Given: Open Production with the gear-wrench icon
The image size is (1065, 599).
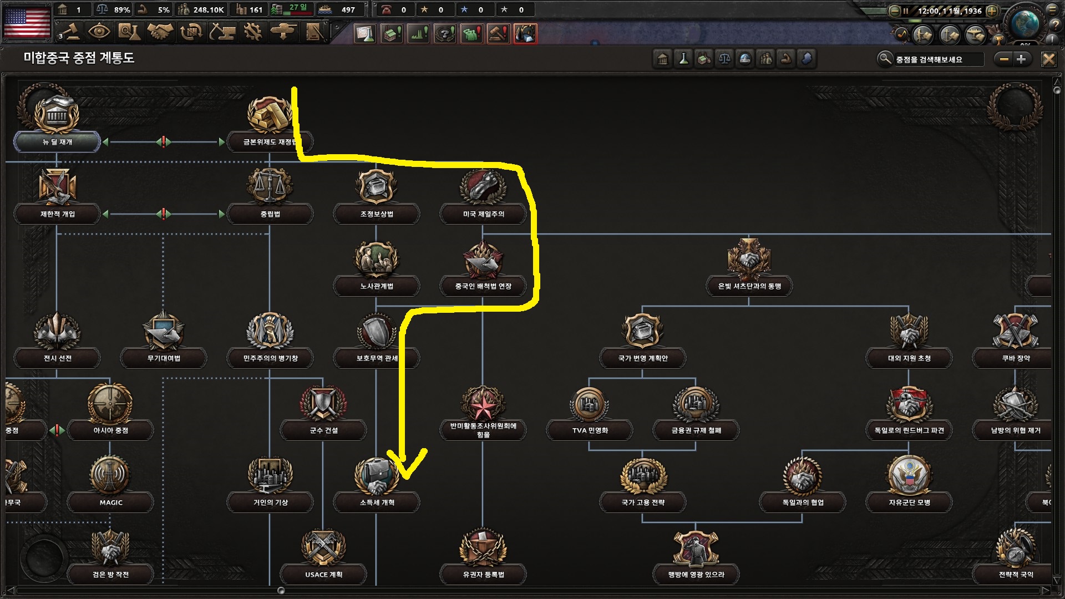Looking at the screenshot, I should tap(253, 32).
